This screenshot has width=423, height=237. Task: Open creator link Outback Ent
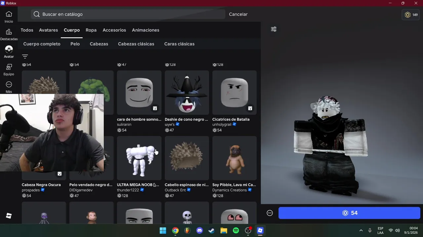[x=175, y=190]
